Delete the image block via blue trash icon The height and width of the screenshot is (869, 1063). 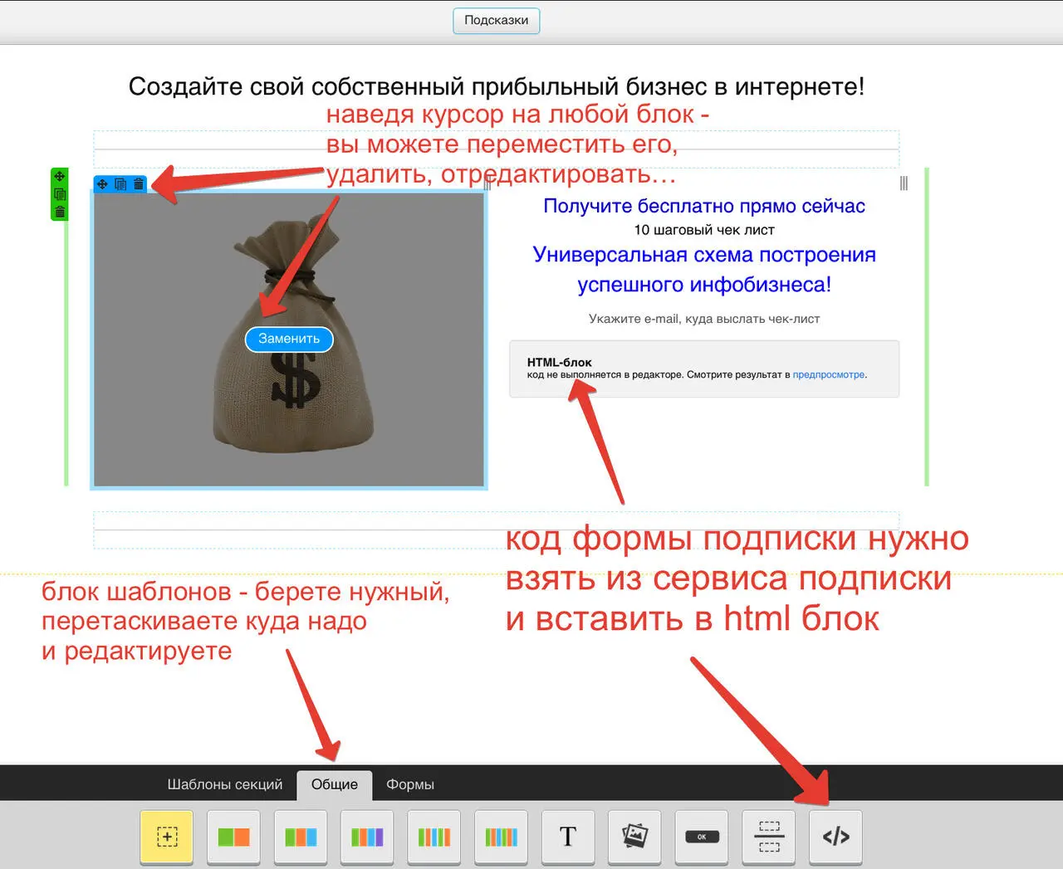[139, 184]
